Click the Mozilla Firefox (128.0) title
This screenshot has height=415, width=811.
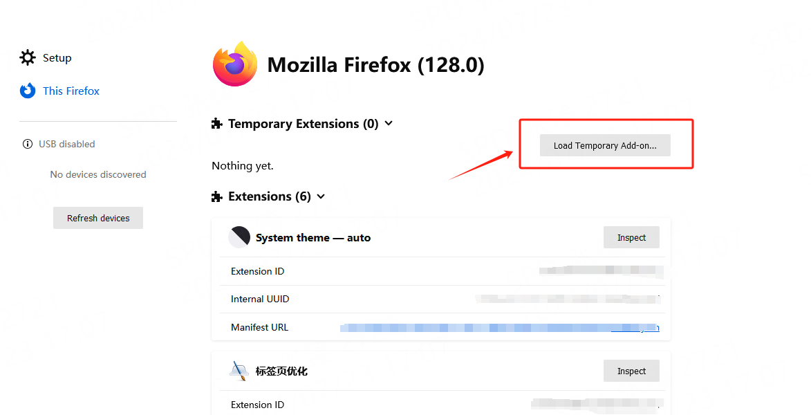click(x=375, y=65)
